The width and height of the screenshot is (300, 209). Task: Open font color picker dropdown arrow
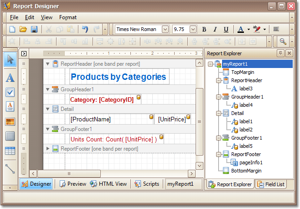pyautogui.click(x=248, y=29)
